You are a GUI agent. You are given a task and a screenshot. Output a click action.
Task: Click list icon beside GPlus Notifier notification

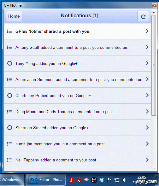tap(9, 31)
